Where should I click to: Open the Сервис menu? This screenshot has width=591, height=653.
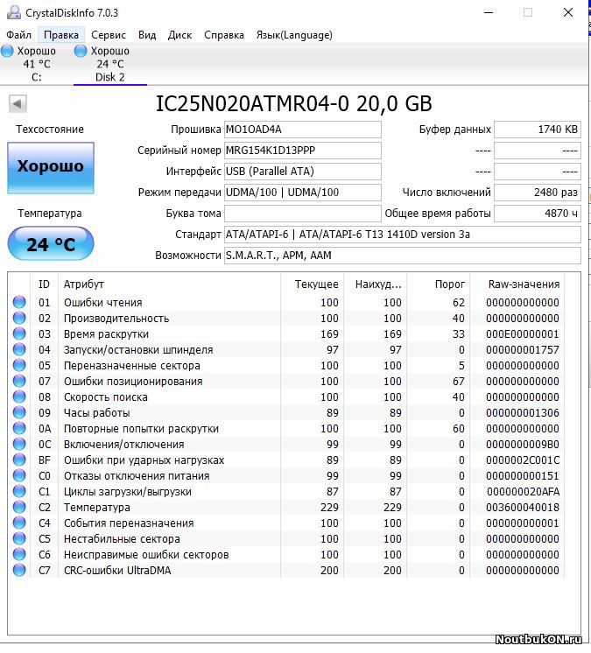click(109, 35)
